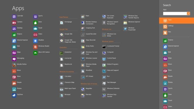Open the Greenshot application icon
The width and height of the screenshot is (194, 109).
click(x=61, y=53)
